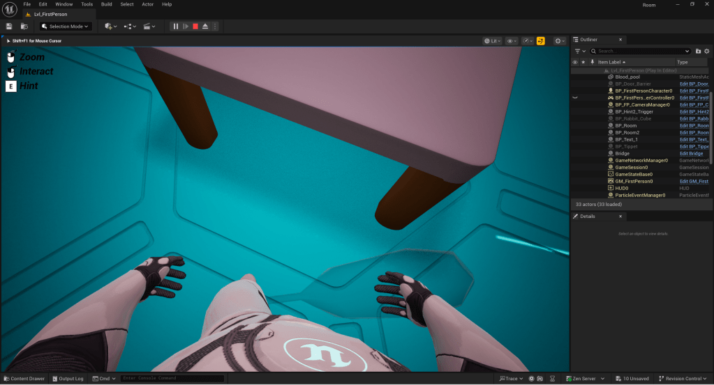Open the Selection Mode dropdown
The image size is (714, 385).
pos(66,26)
